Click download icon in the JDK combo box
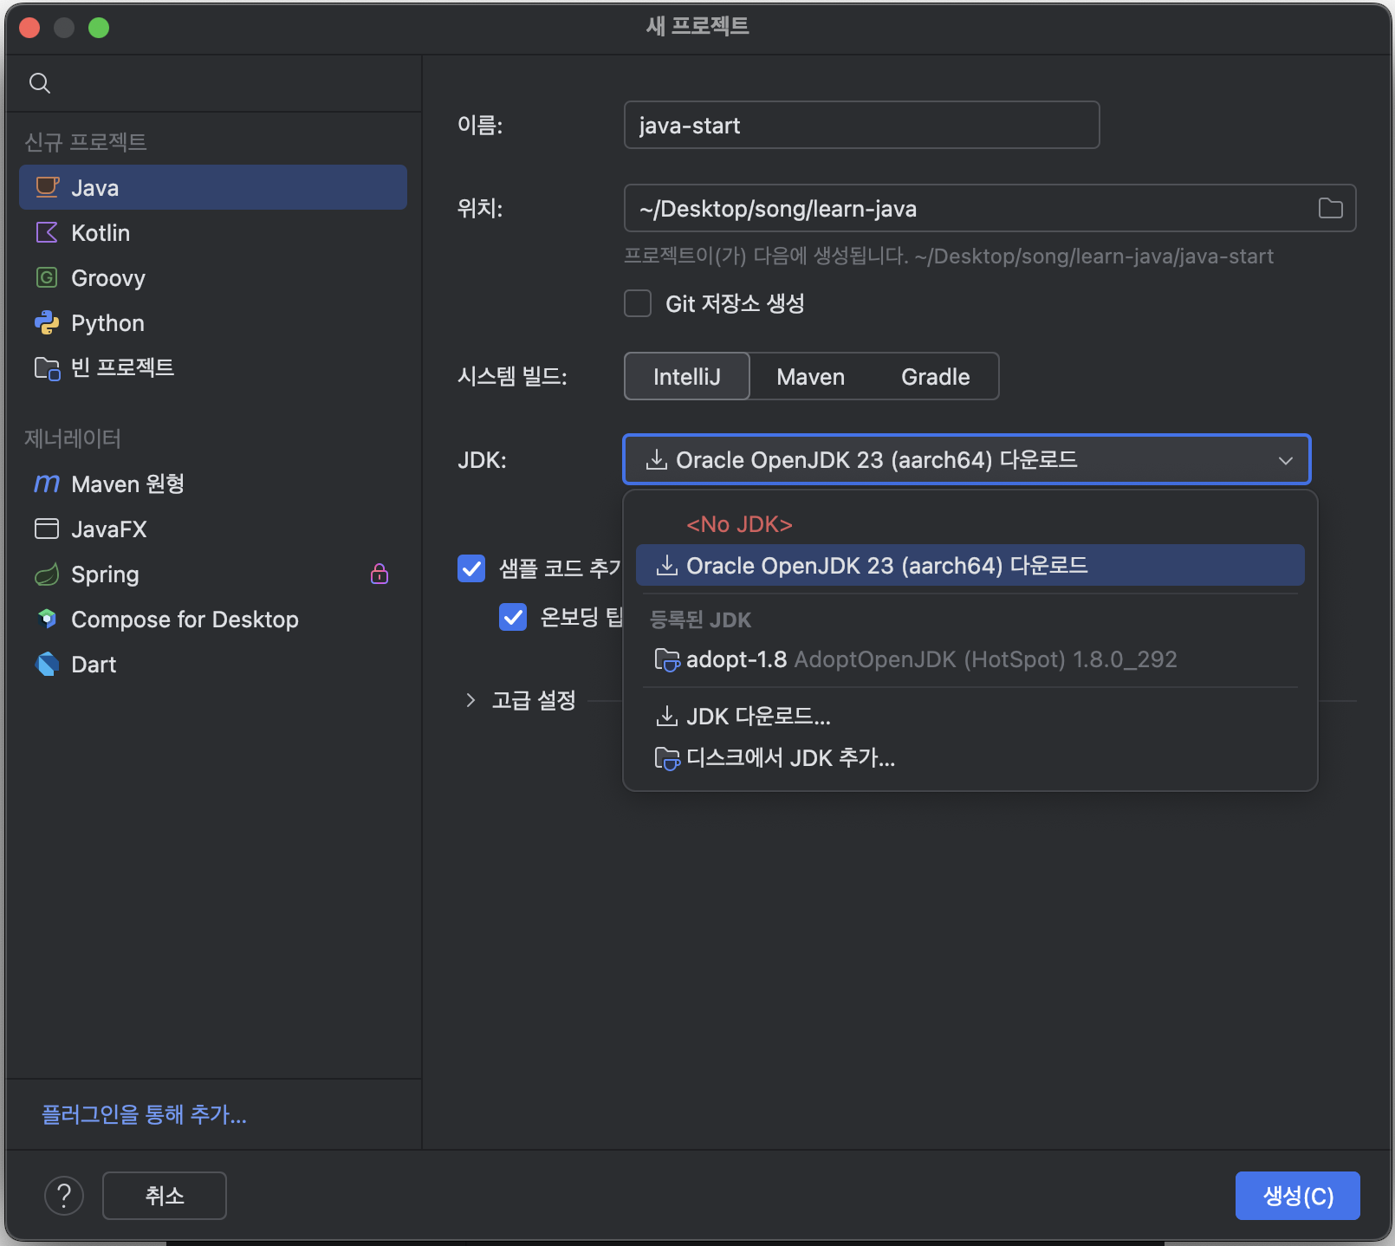1395x1246 pixels. coord(657,459)
